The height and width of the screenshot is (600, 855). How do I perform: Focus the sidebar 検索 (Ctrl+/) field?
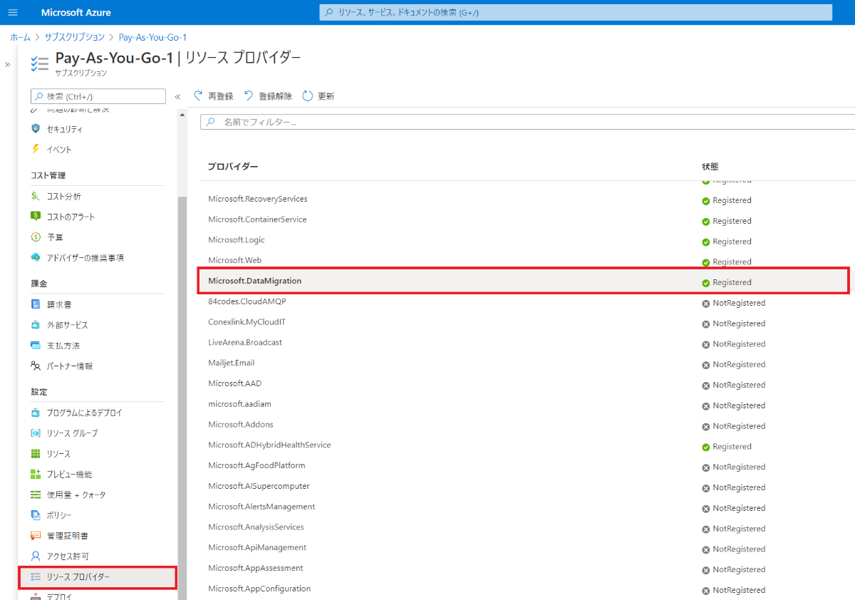[x=98, y=96]
